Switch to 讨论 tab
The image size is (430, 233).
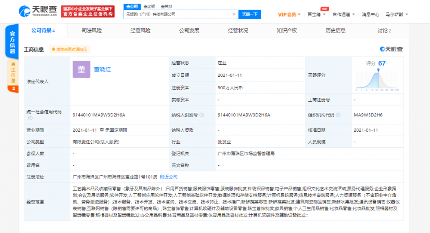coord(384,31)
